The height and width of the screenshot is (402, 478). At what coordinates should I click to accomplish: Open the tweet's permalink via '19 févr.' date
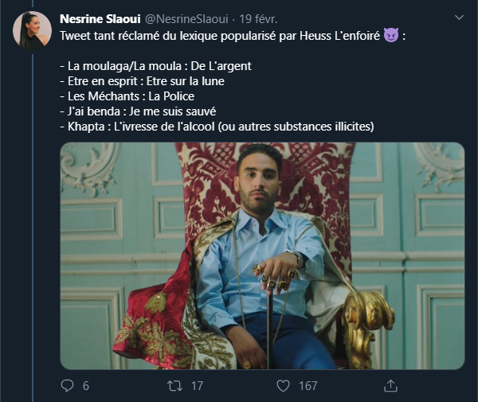point(257,18)
